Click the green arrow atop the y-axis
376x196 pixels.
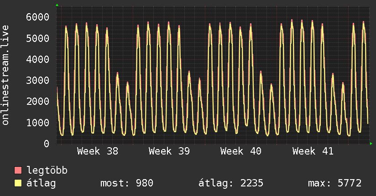pos(57,5)
